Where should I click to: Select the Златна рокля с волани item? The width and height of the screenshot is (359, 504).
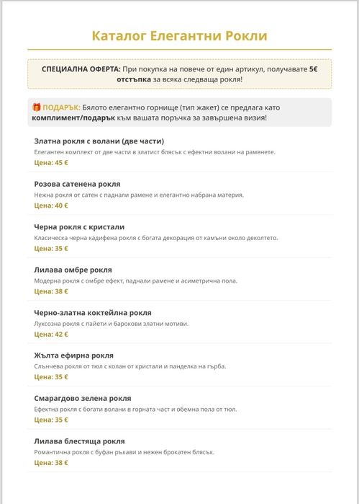pyautogui.click(x=179, y=151)
